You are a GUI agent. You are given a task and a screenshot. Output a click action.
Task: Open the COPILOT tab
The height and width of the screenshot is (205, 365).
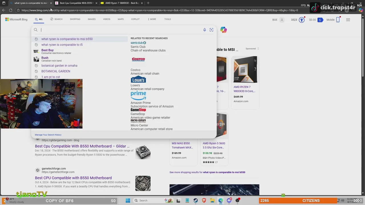[x=135, y=19]
